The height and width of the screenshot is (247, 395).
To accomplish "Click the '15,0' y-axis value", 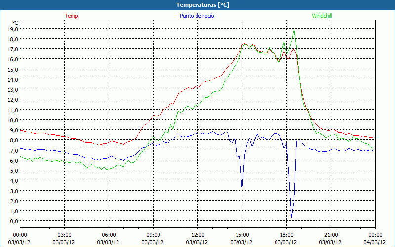I will point(13,69).
